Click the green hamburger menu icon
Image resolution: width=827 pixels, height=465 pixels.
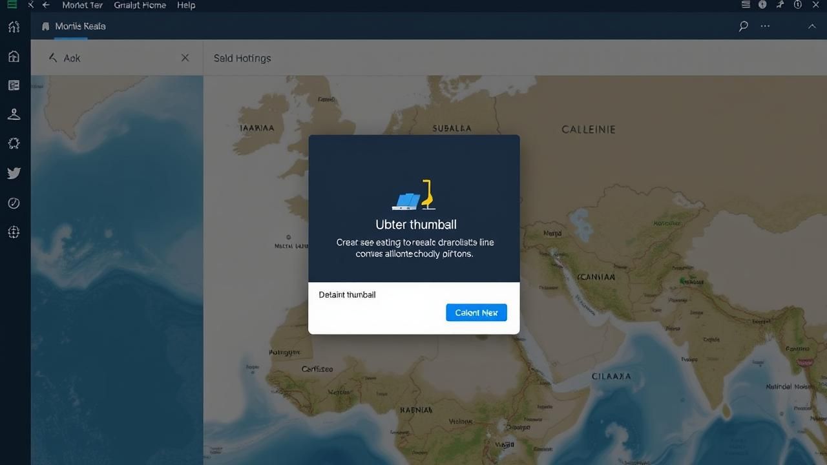point(12,5)
